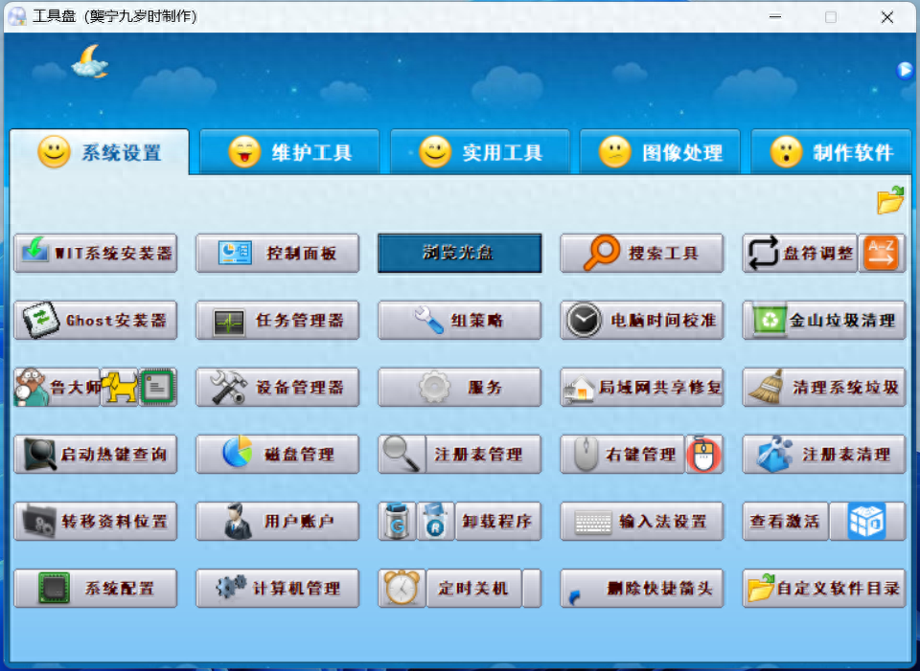Screen dimensions: 920x671
Task: Click the blue cube icon beside 查看激活
Action: pyautogui.click(x=866, y=522)
